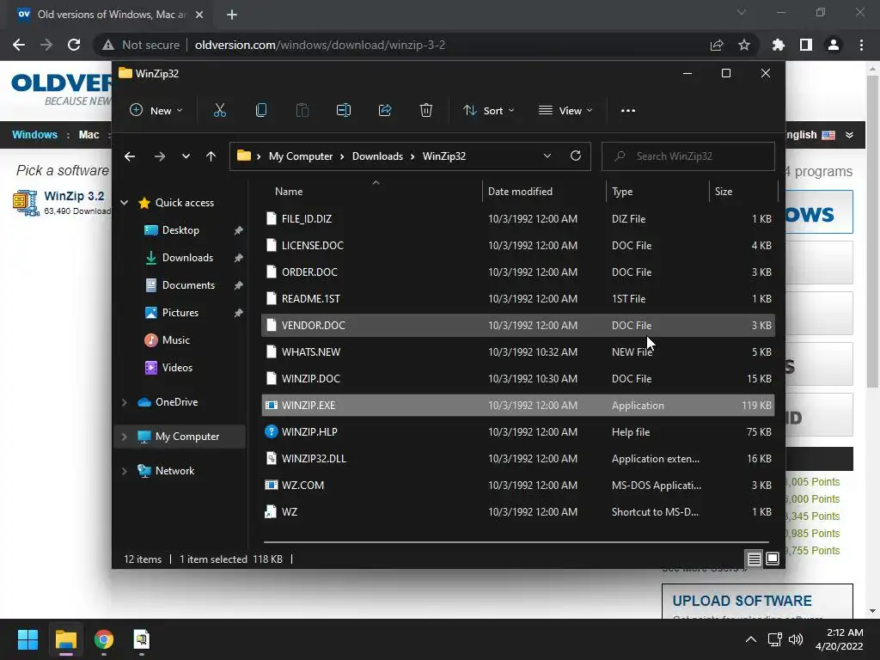Screen dimensions: 880x660
Task: Select the WINZIP.EXE file
Action: pyautogui.click(x=518, y=406)
